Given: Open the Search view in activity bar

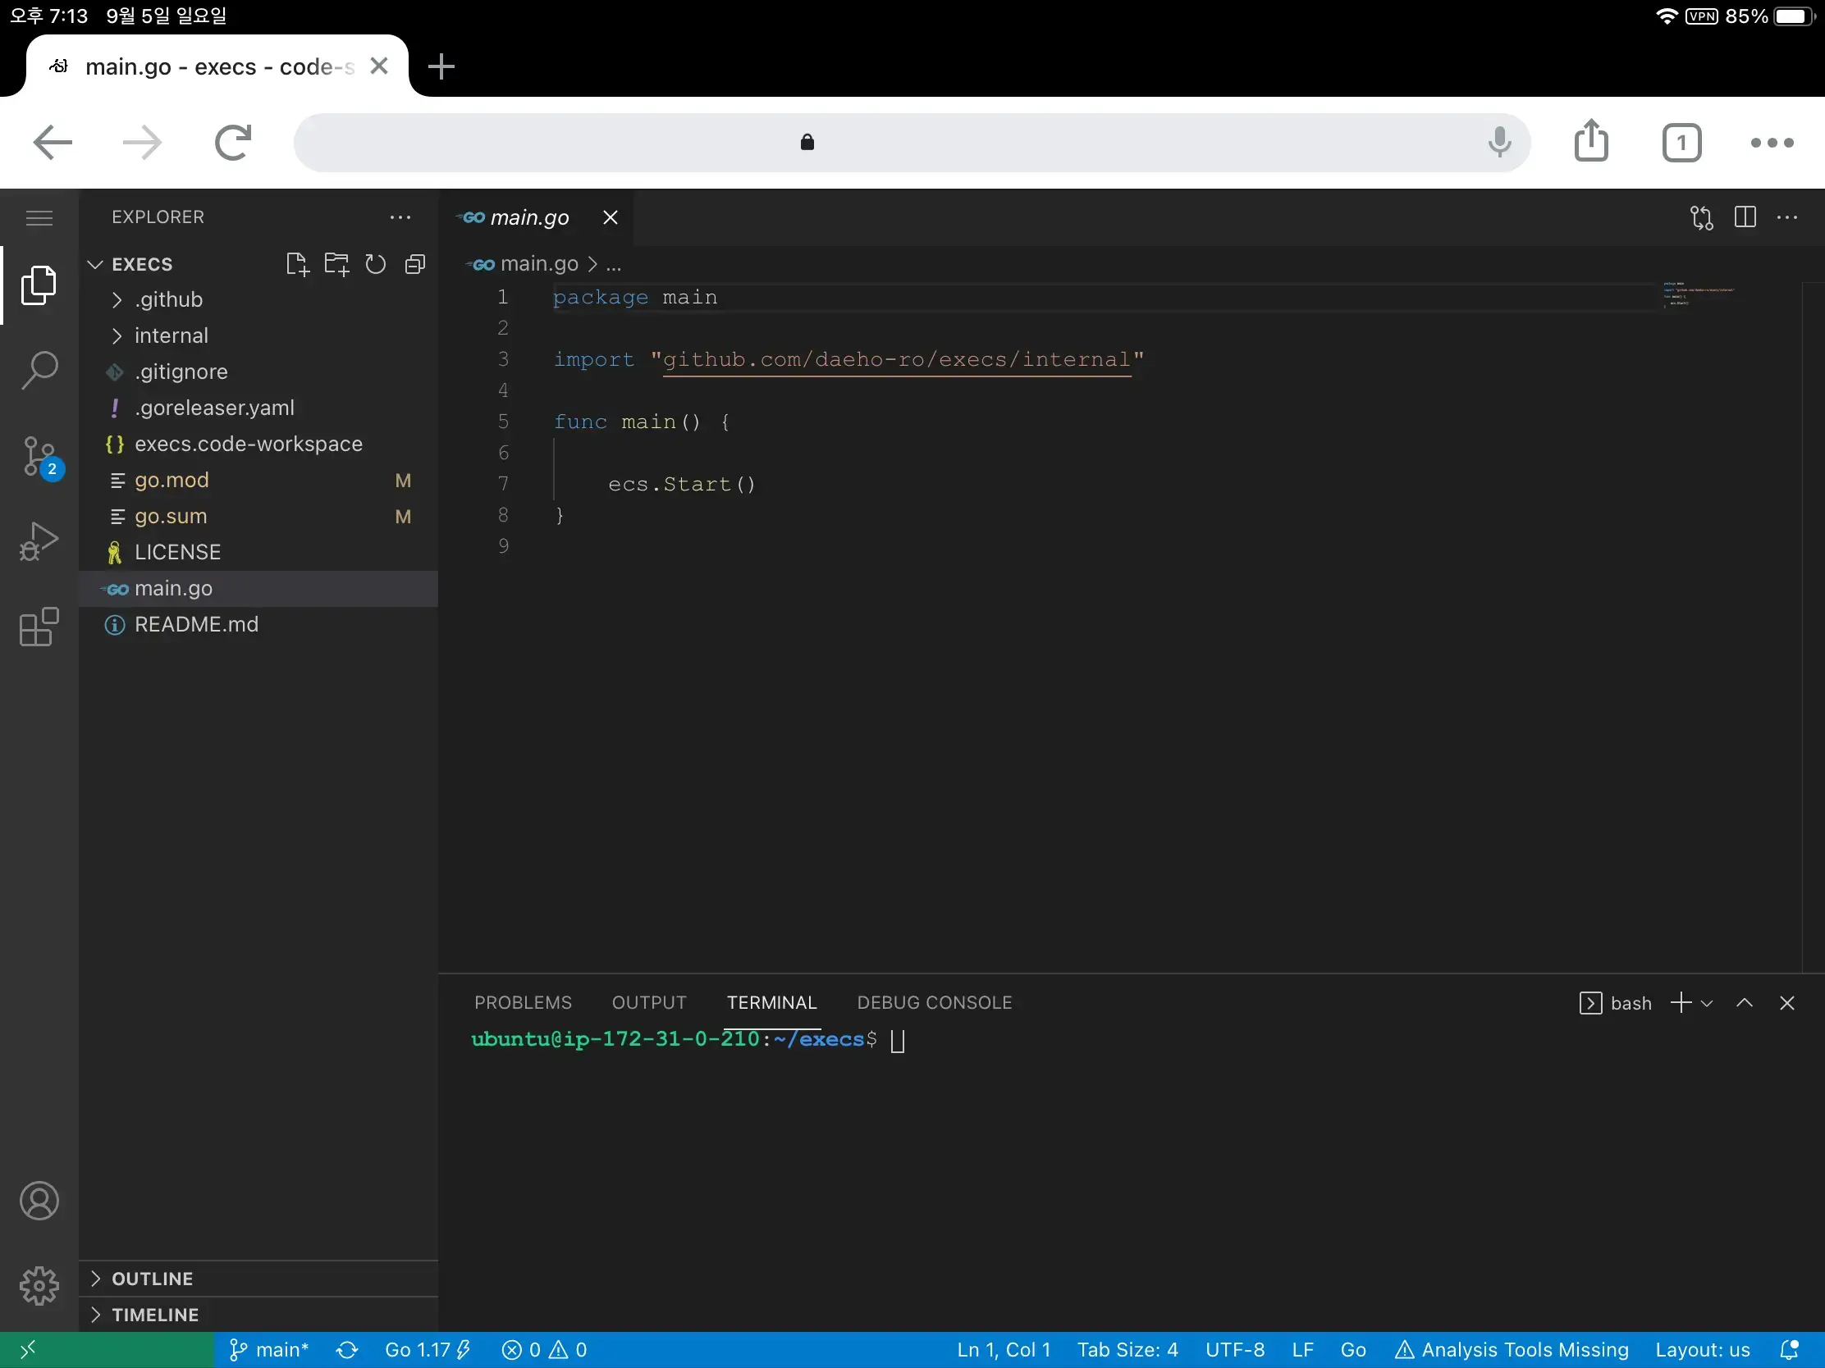Looking at the screenshot, I should coord(39,370).
